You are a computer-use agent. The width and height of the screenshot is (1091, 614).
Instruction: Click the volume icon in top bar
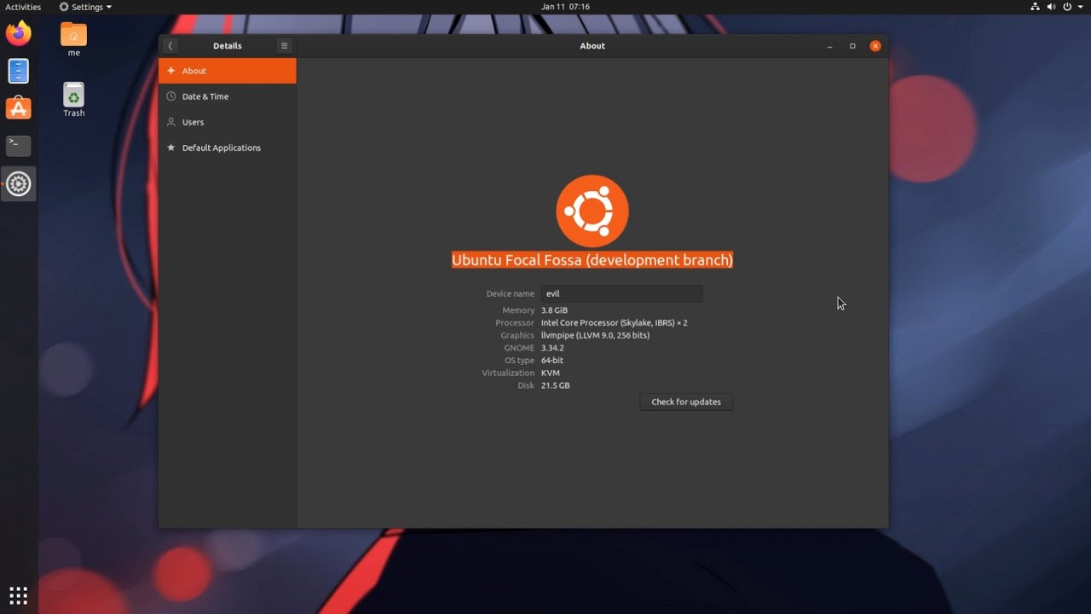coord(1051,7)
